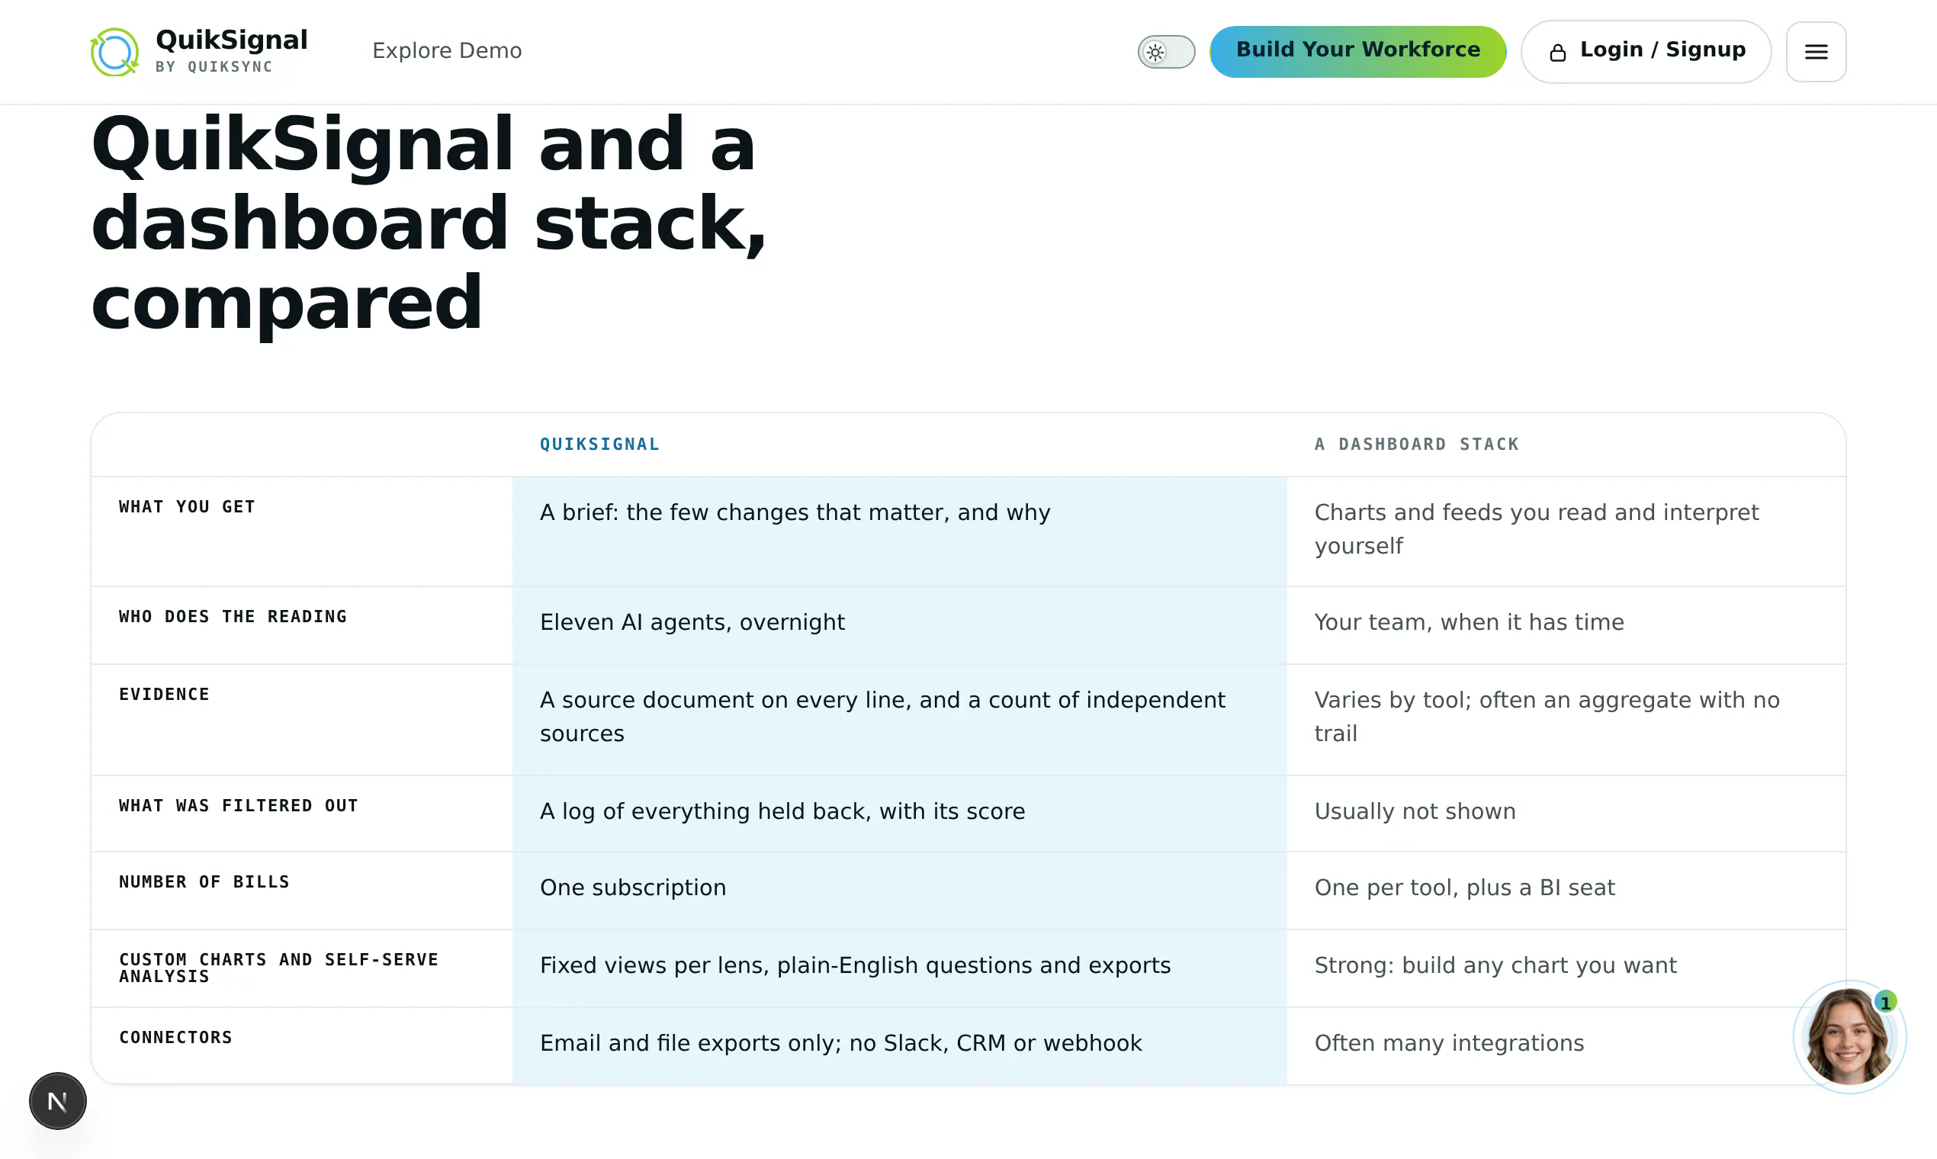The width and height of the screenshot is (1937, 1159).
Task: Select the CONNECTORS row label
Action: 175,1037
